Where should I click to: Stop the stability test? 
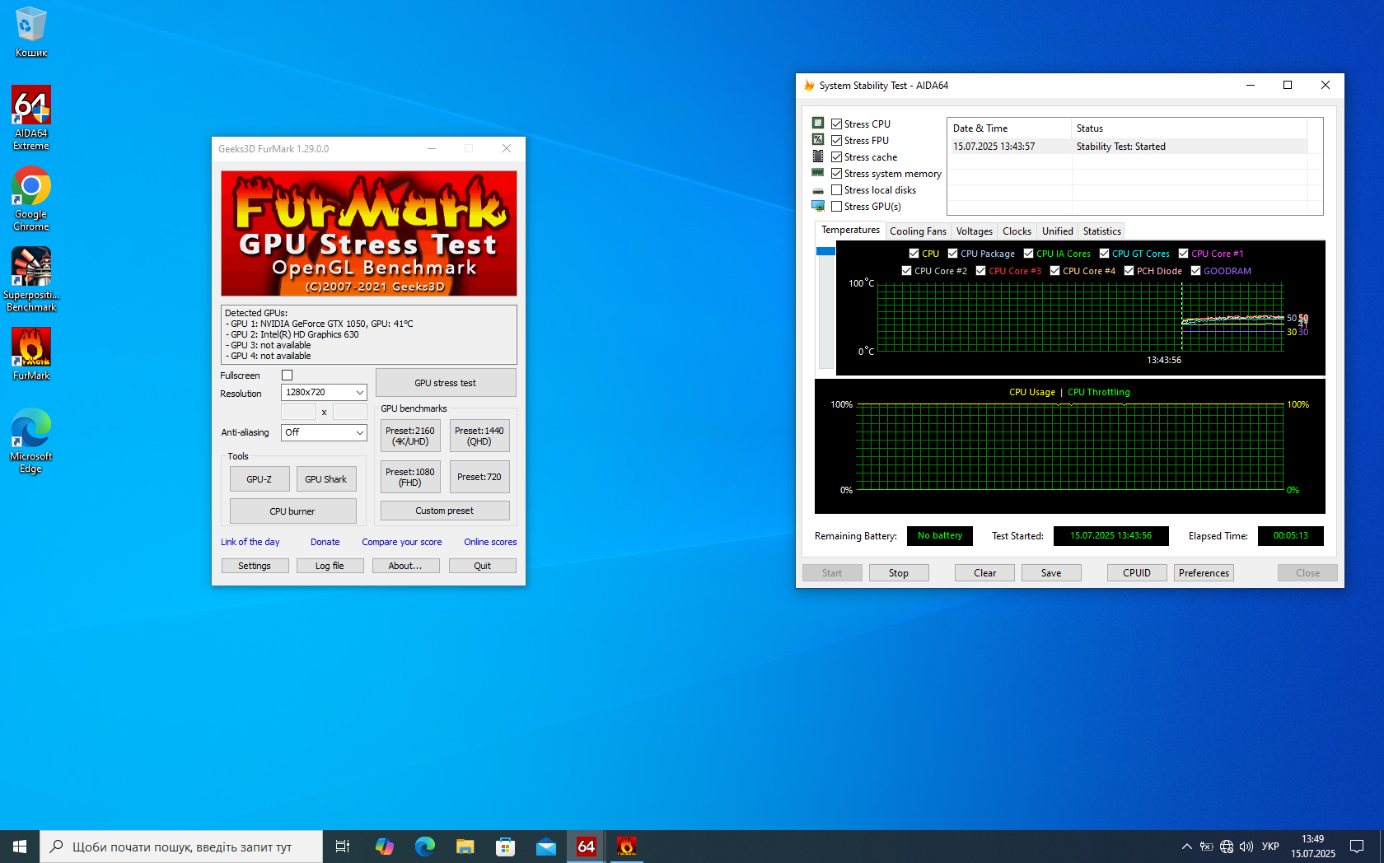(x=899, y=573)
